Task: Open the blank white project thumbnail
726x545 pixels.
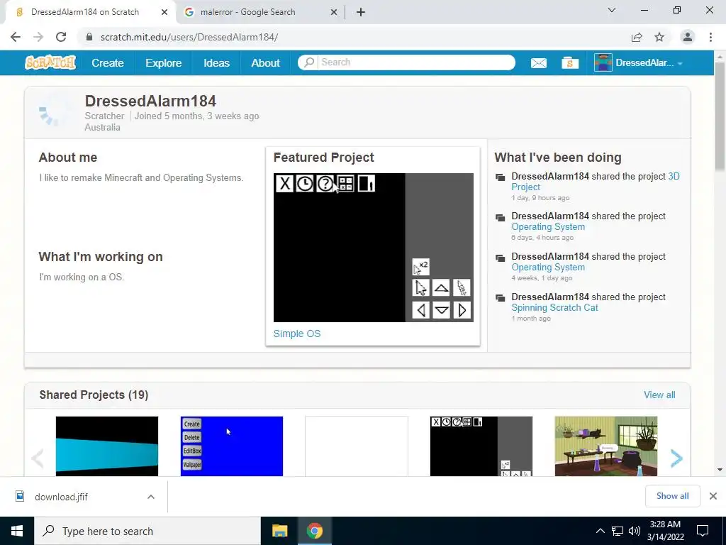Action: [357, 446]
